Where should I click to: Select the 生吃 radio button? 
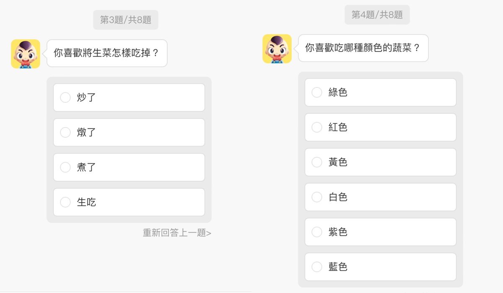tap(65, 202)
